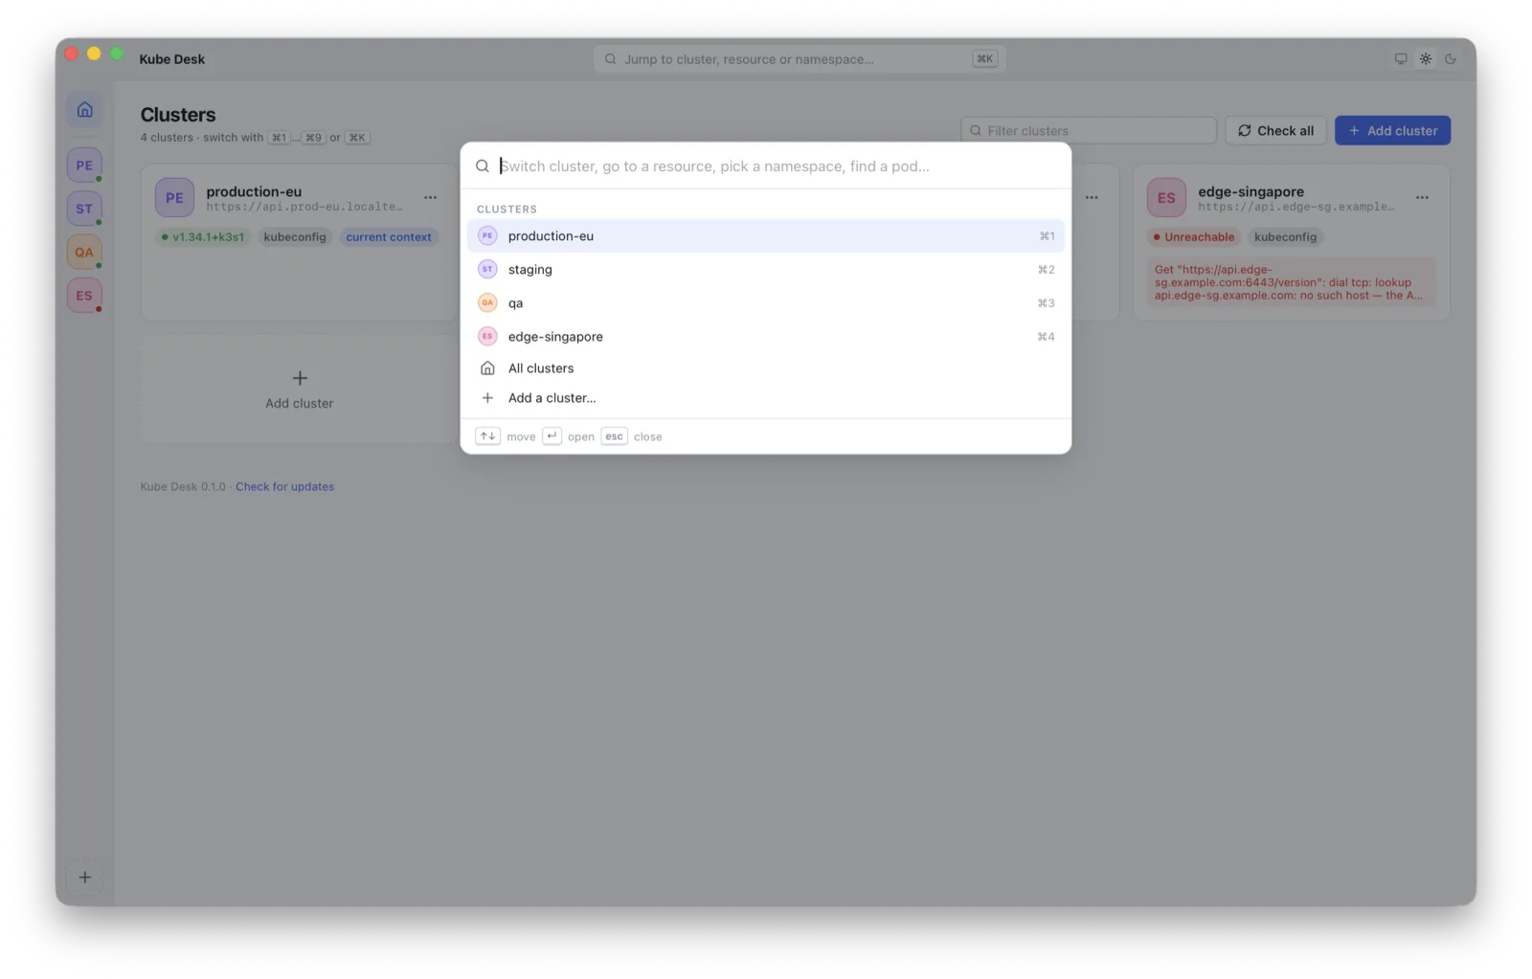The image size is (1532, 979).
Task: Click the plus icon at sidebar bottom
Action: [84, 877]
